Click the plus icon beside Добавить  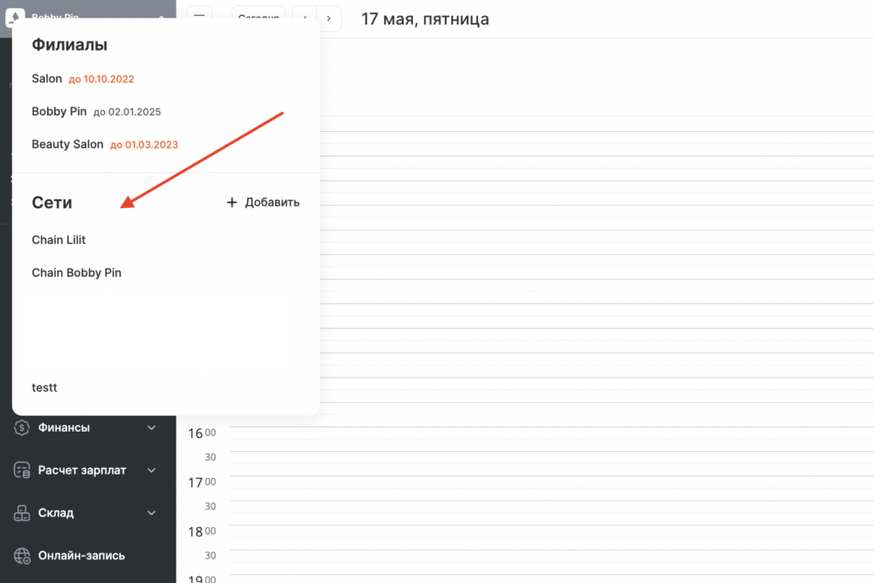pyautogui.click(x=232, y=202)
